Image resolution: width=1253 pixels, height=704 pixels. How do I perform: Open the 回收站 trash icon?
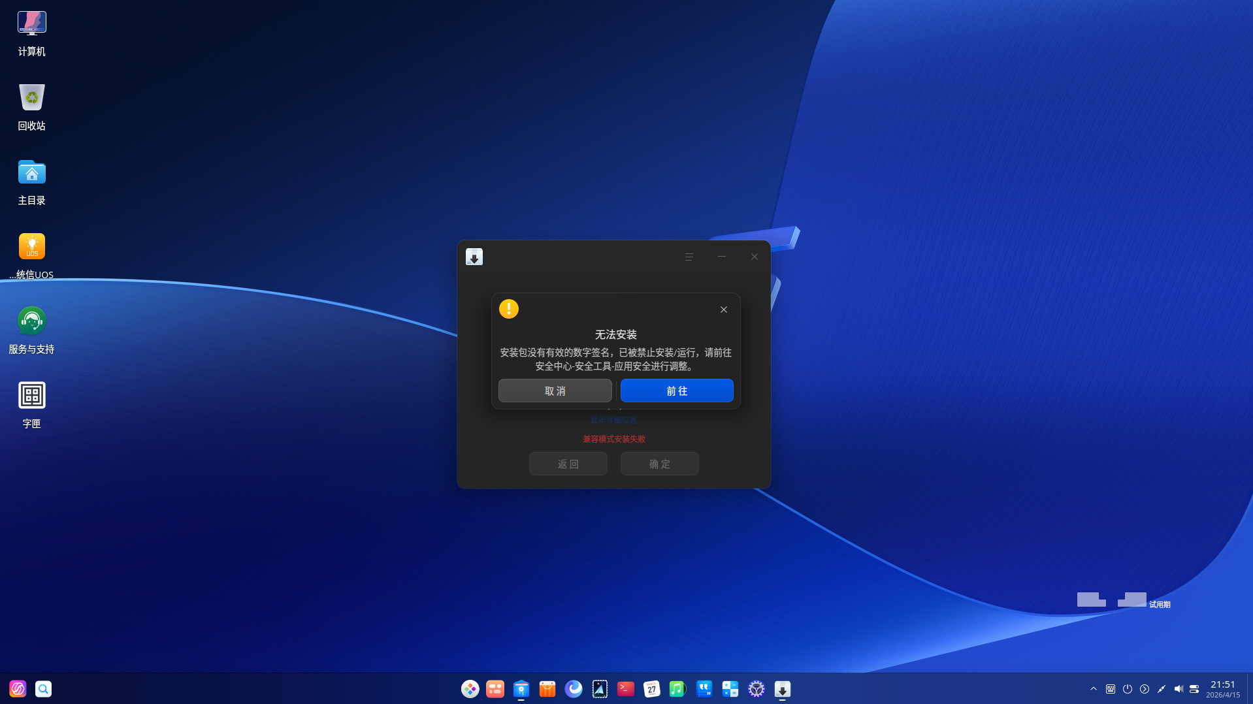click(32, 108)
